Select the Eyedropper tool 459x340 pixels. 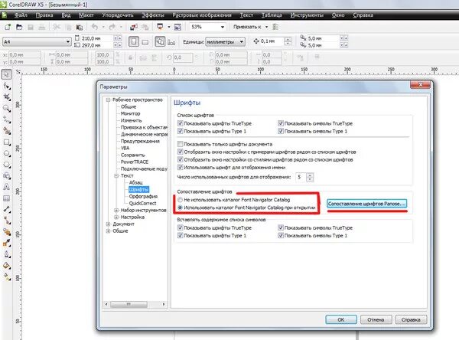coord(7,243)
